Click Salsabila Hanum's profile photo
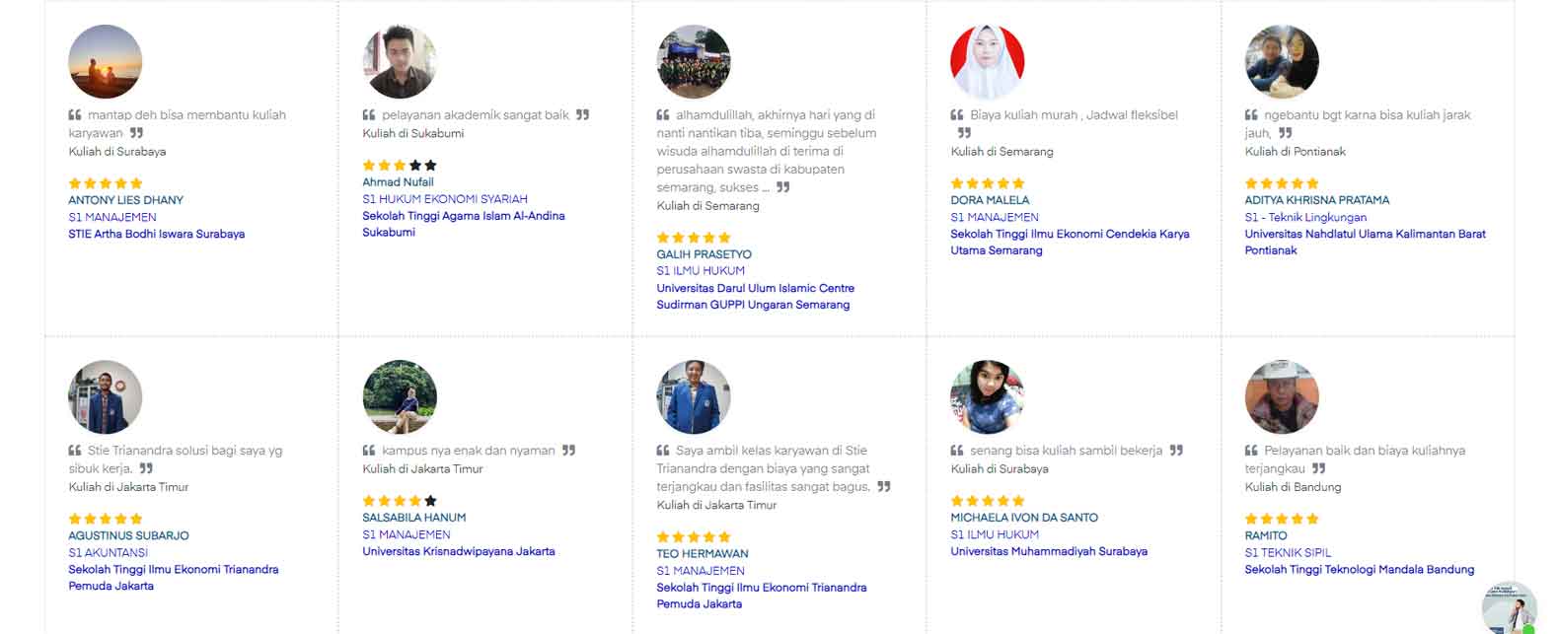 (x=400, y=397)
